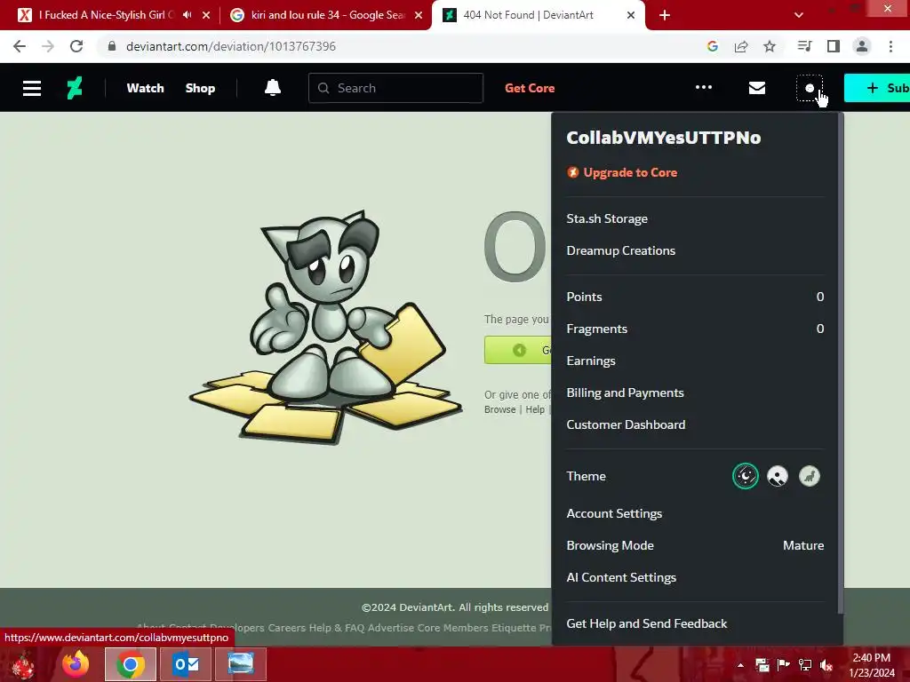Click the dropdown menu scrollbar
The image size is (910, 682).
[x=841, y=365]
